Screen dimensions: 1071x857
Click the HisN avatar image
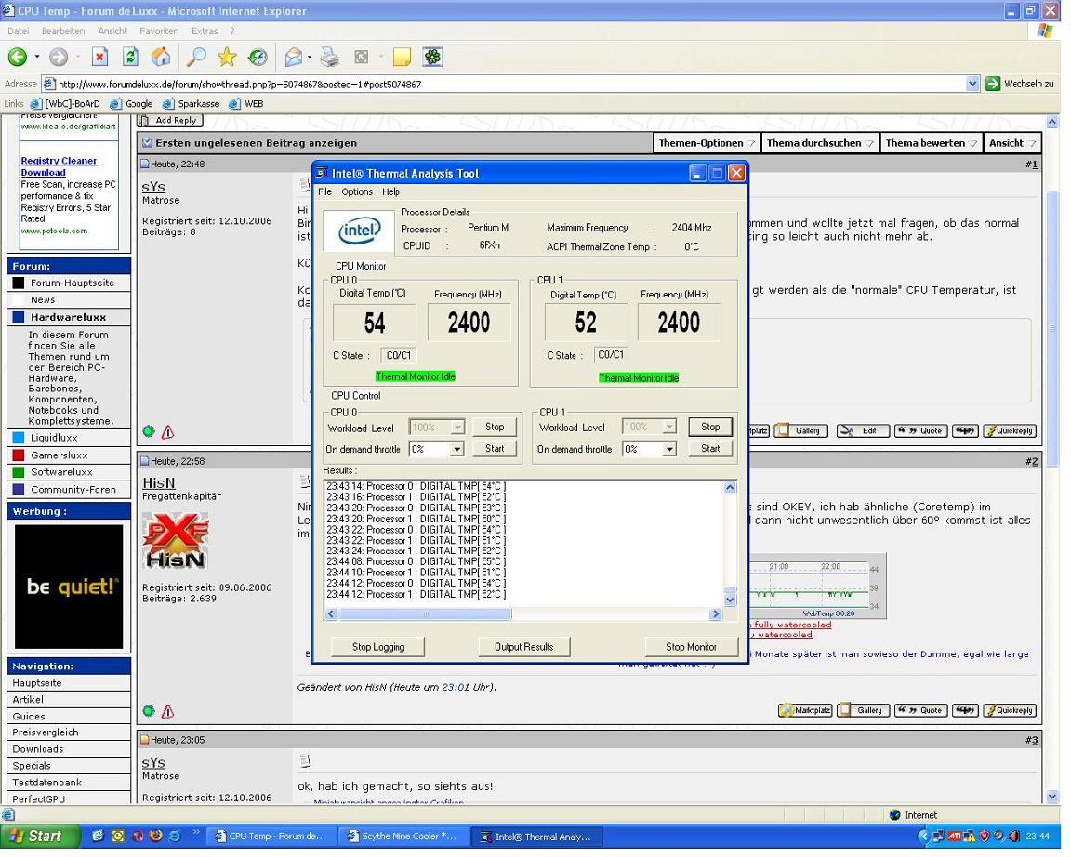click(x=175, y=541)
